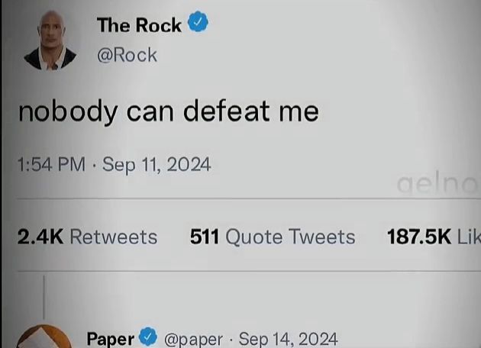Click the gelno watermark text
481x348 pixels.
437,185
